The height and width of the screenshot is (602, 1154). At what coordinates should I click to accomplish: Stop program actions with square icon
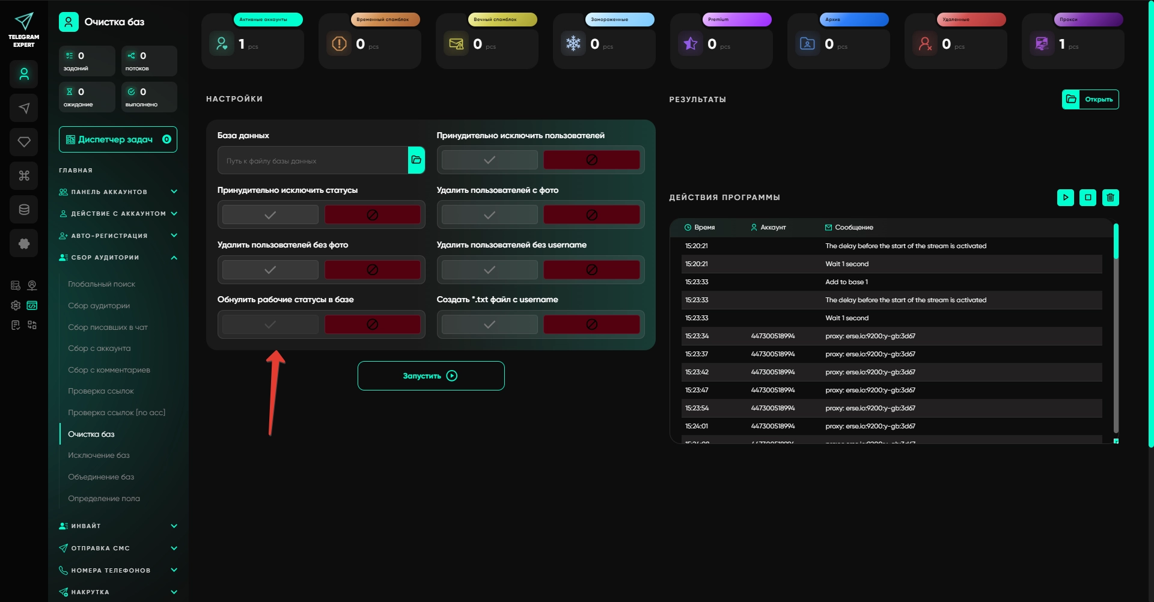pyautogui.click(x=1088, y=197)
